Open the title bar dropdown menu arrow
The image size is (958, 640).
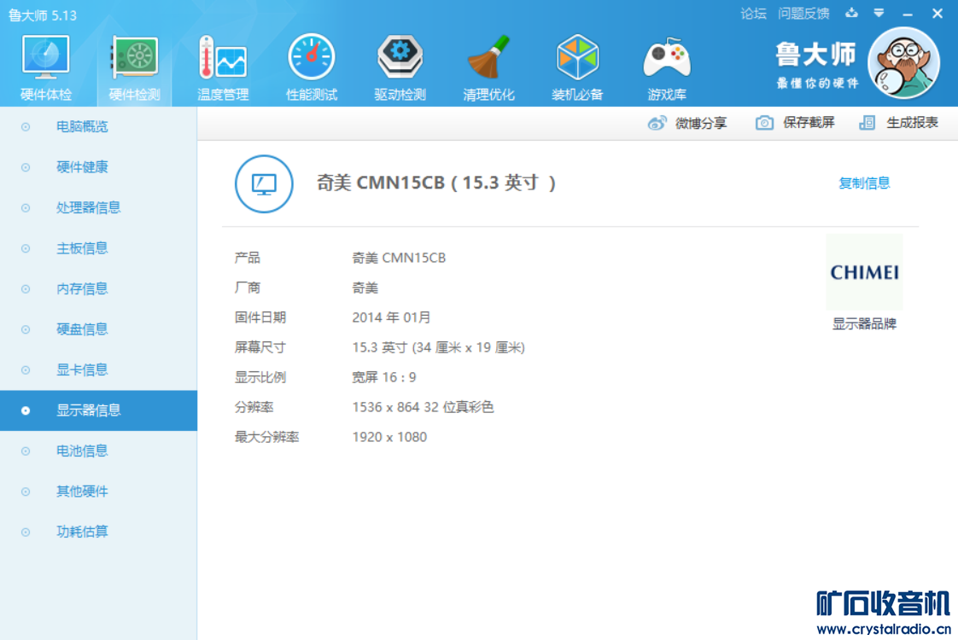(879, 13)
